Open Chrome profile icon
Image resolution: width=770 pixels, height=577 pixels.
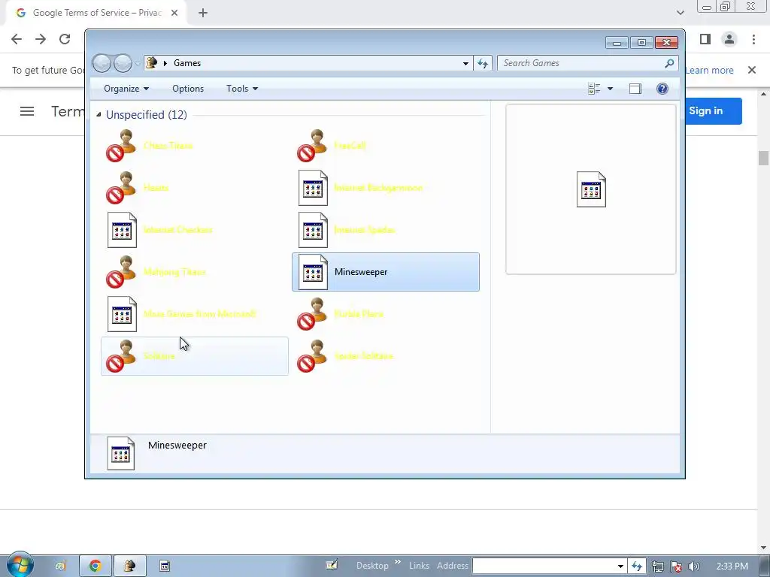tap(729, 39)
